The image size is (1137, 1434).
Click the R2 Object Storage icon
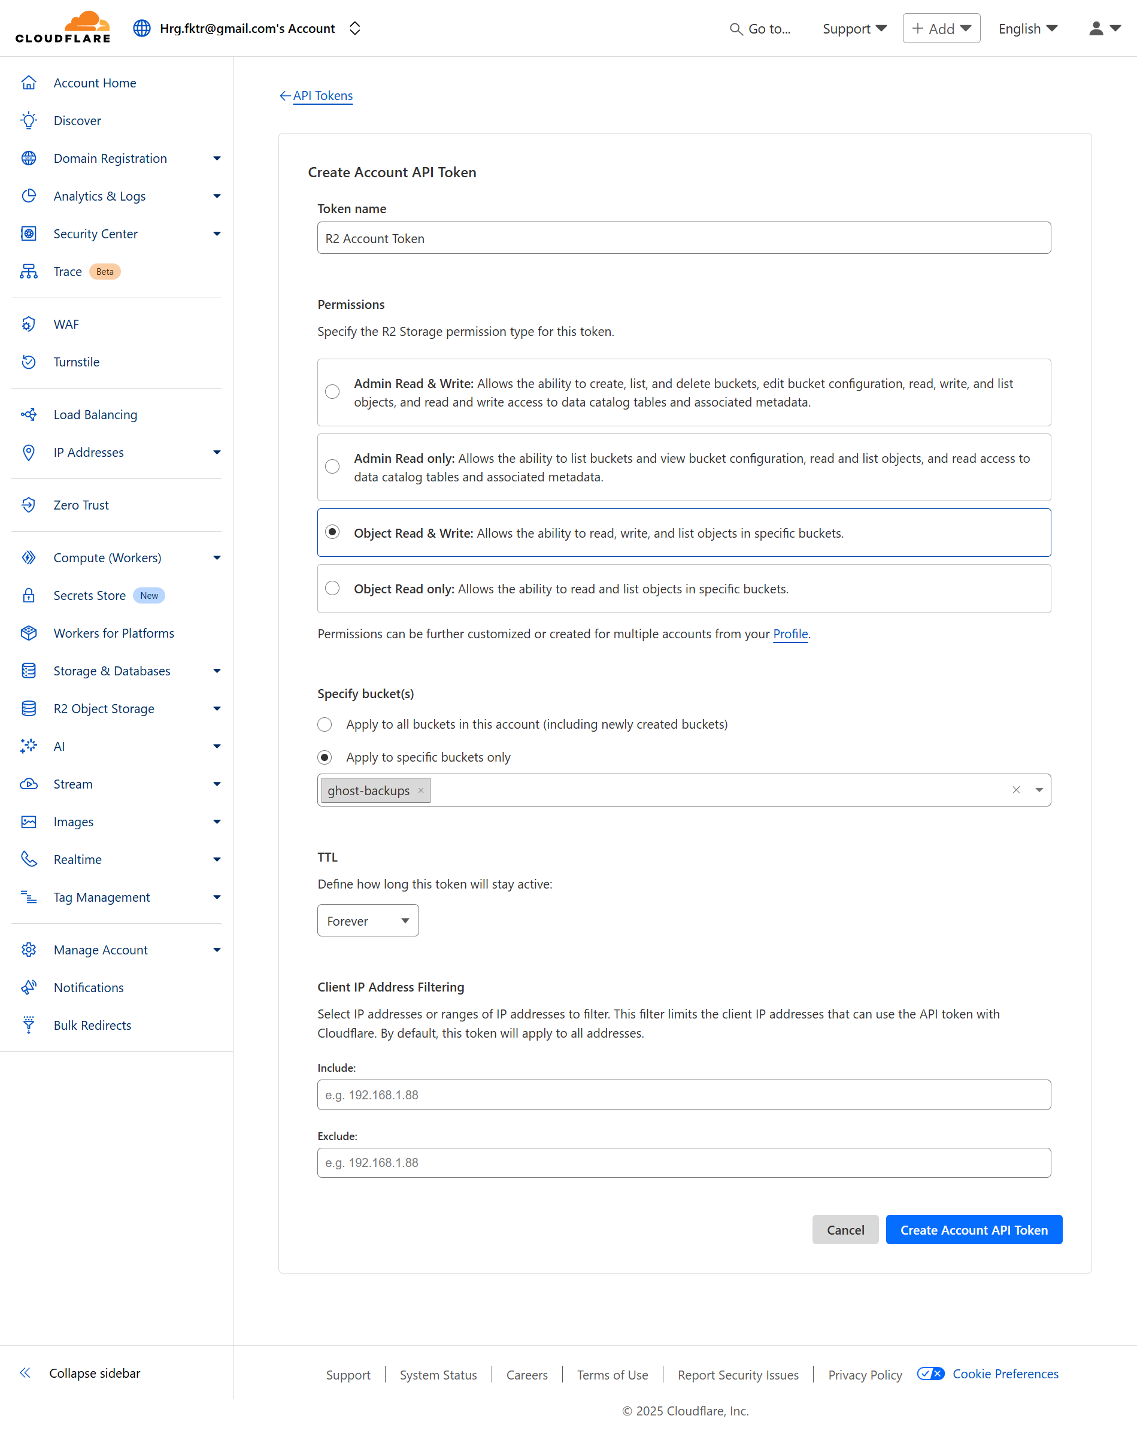click(x=29, y=708)
